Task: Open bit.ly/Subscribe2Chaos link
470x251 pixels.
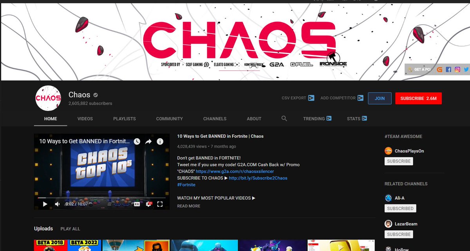Action: (258, 178)
